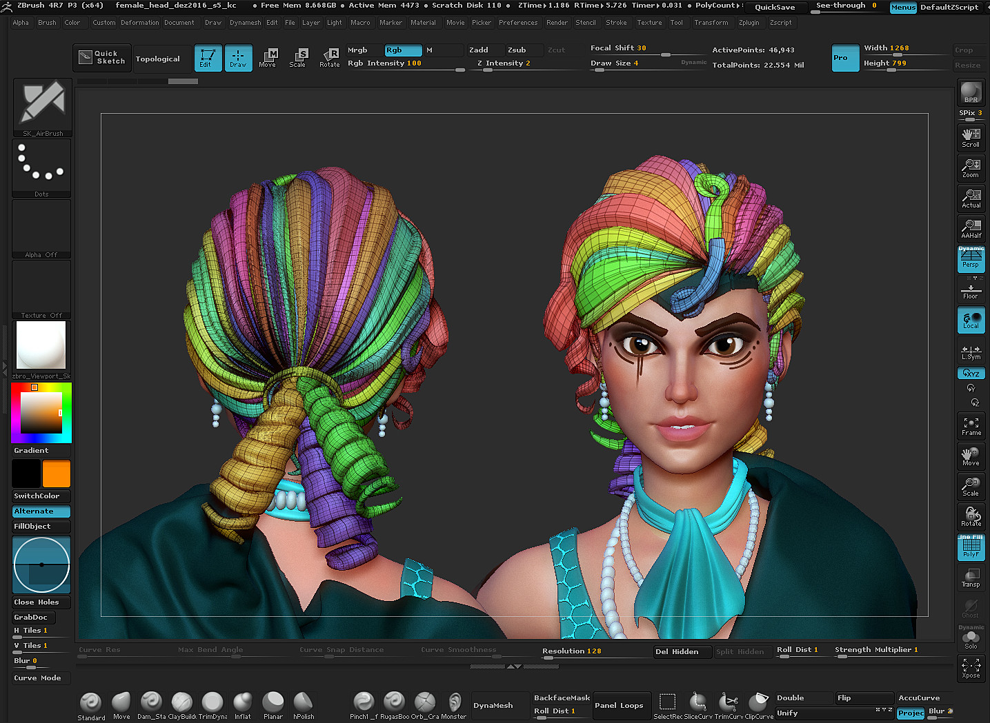Click the Xpose icon
Screen dimensions: 990x723
coord(971,668)
